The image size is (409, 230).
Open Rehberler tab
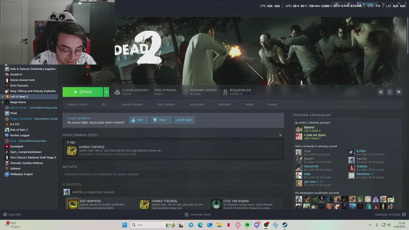click(x=224, y=104)
